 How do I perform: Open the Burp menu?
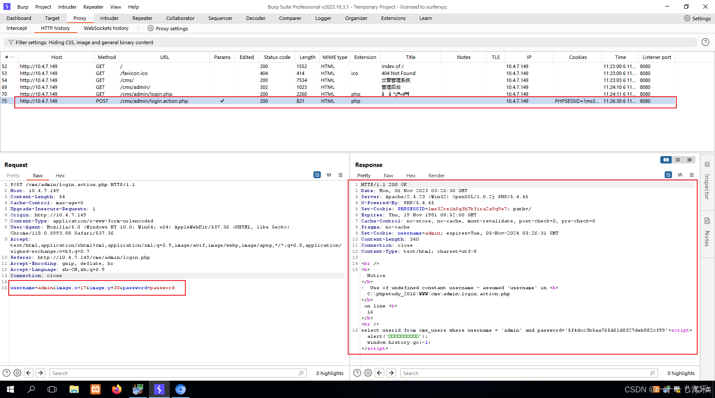(23, 7)
